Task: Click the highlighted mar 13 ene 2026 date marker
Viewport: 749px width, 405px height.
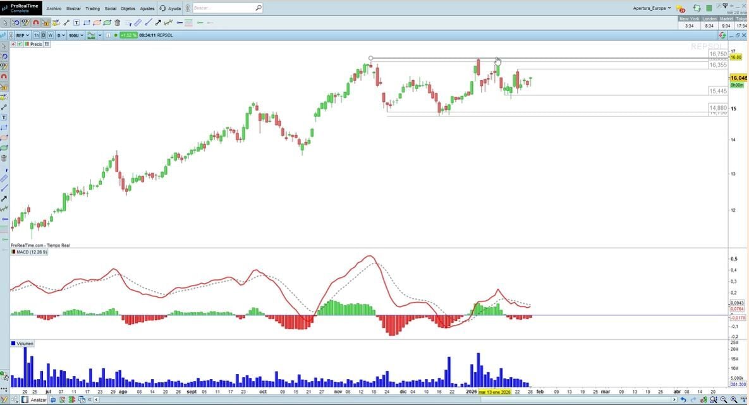Action: tap(494, 392)
